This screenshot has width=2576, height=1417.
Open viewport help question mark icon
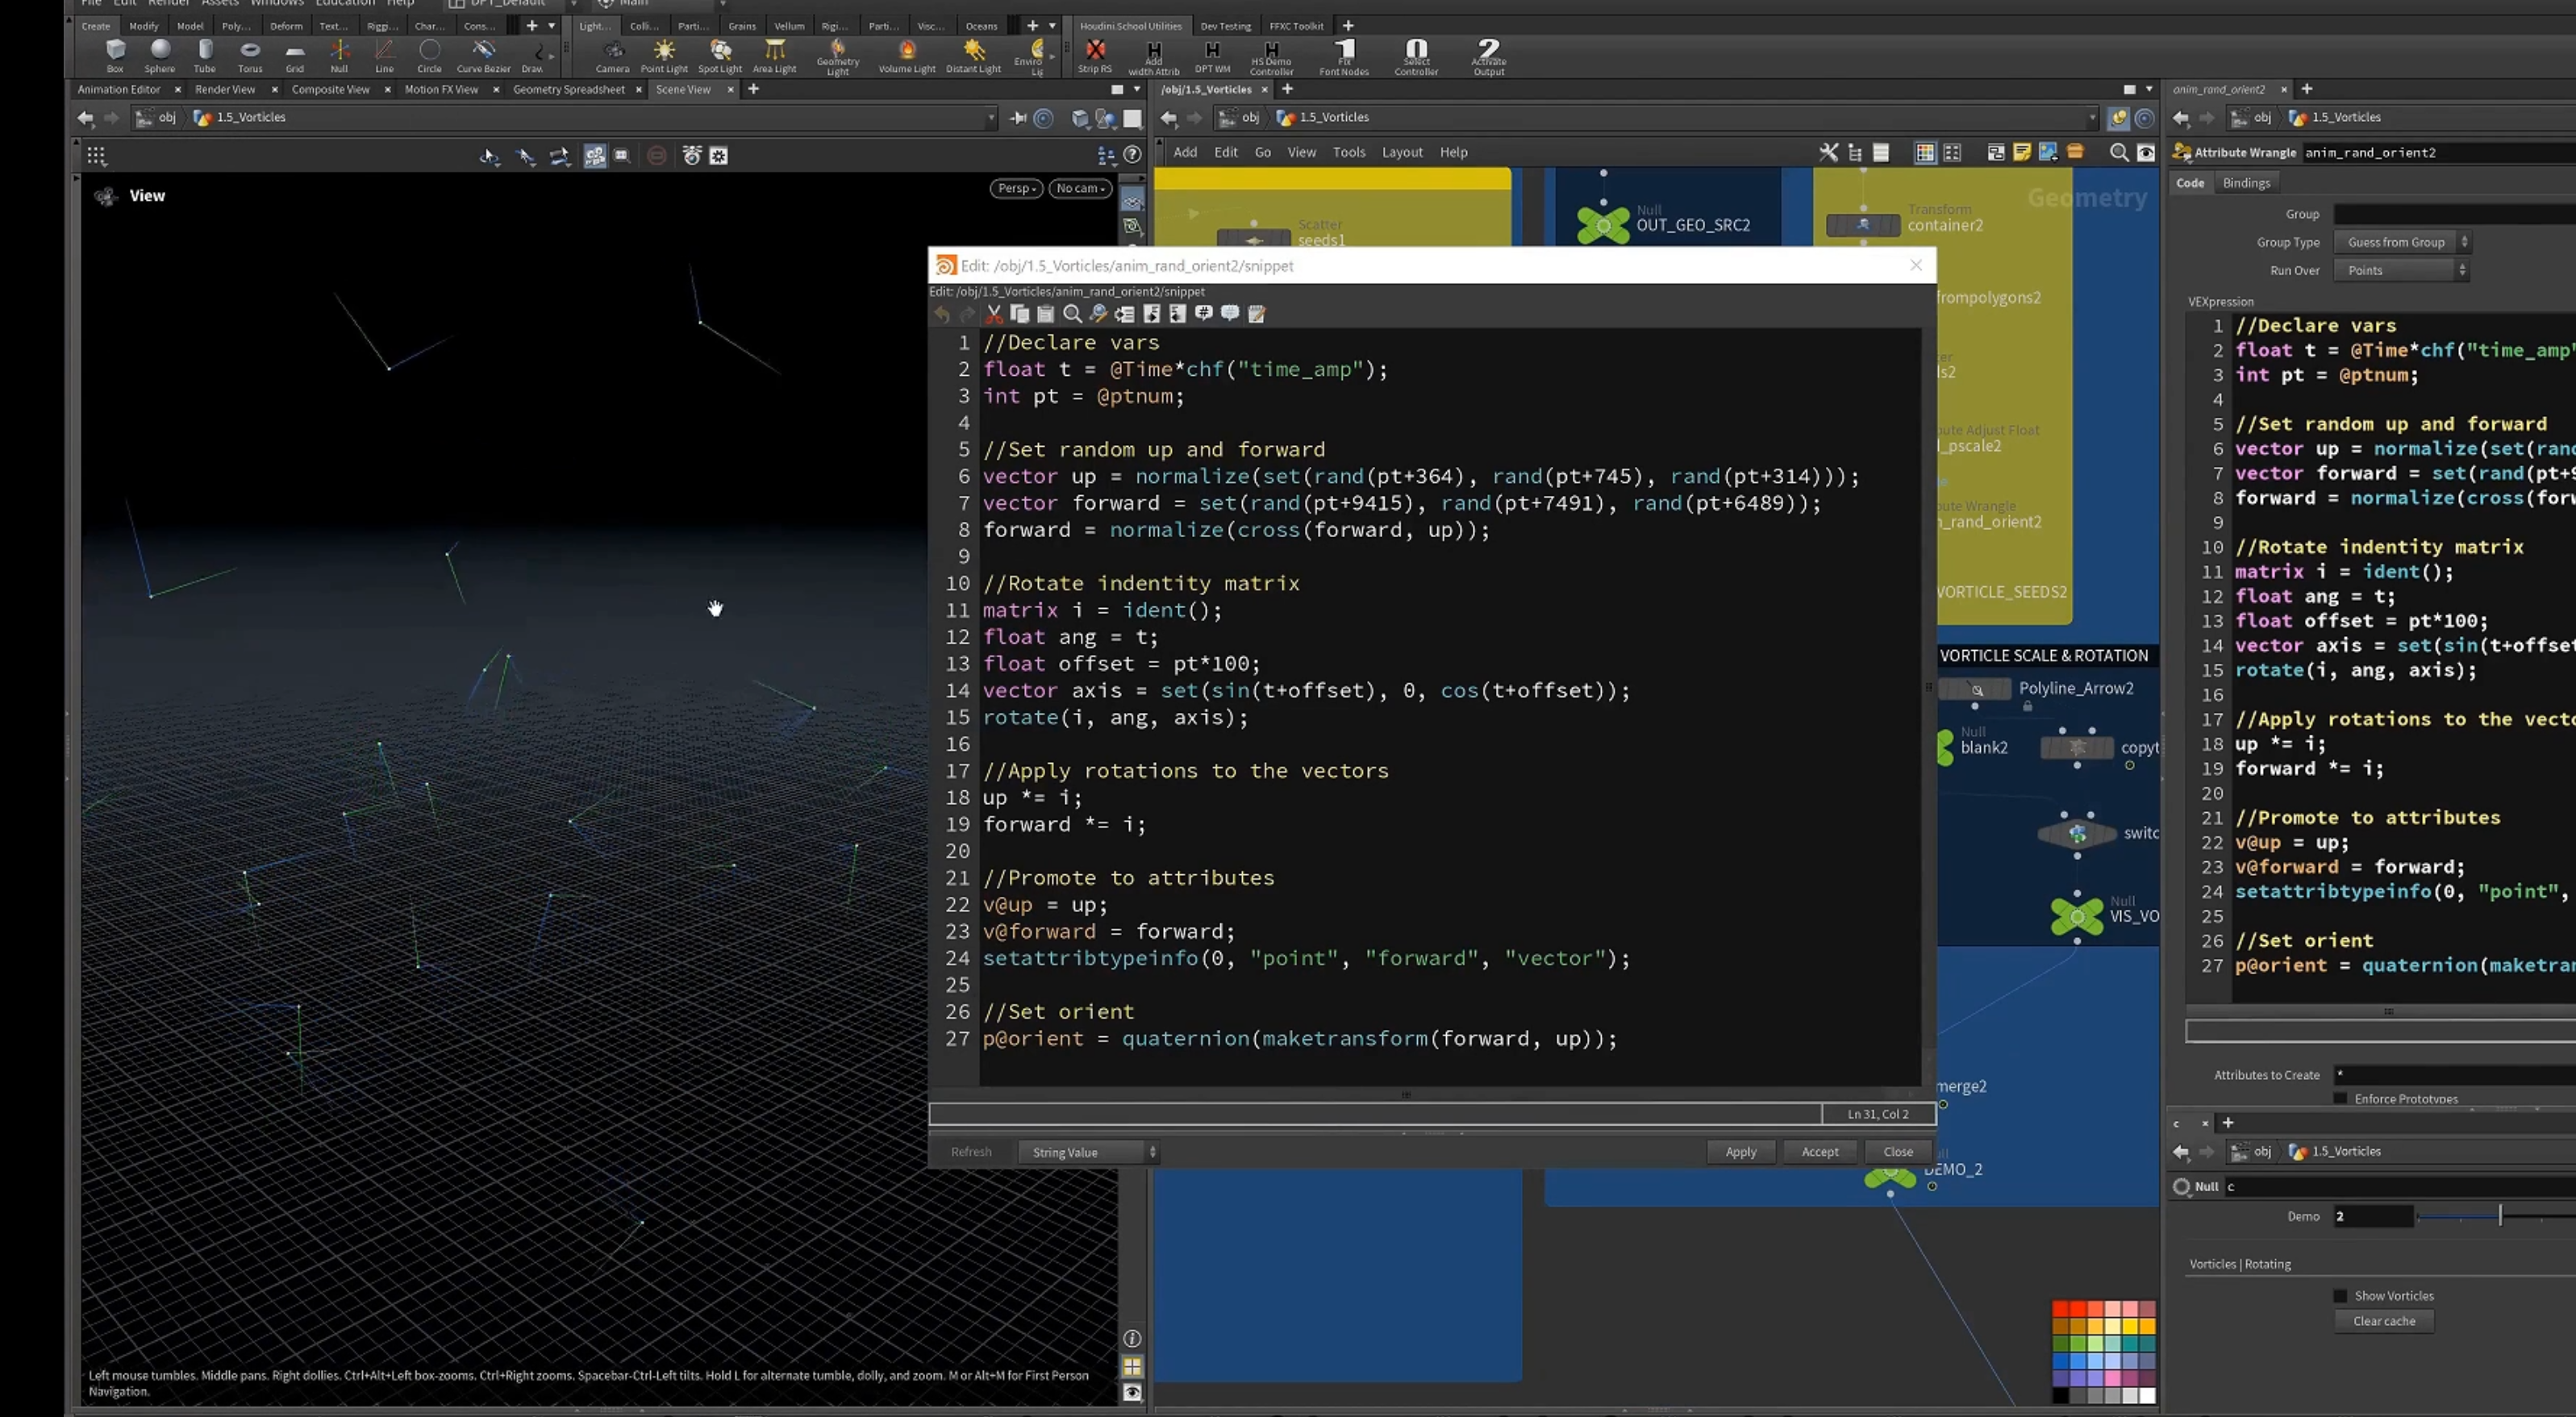coord(1132,155)
